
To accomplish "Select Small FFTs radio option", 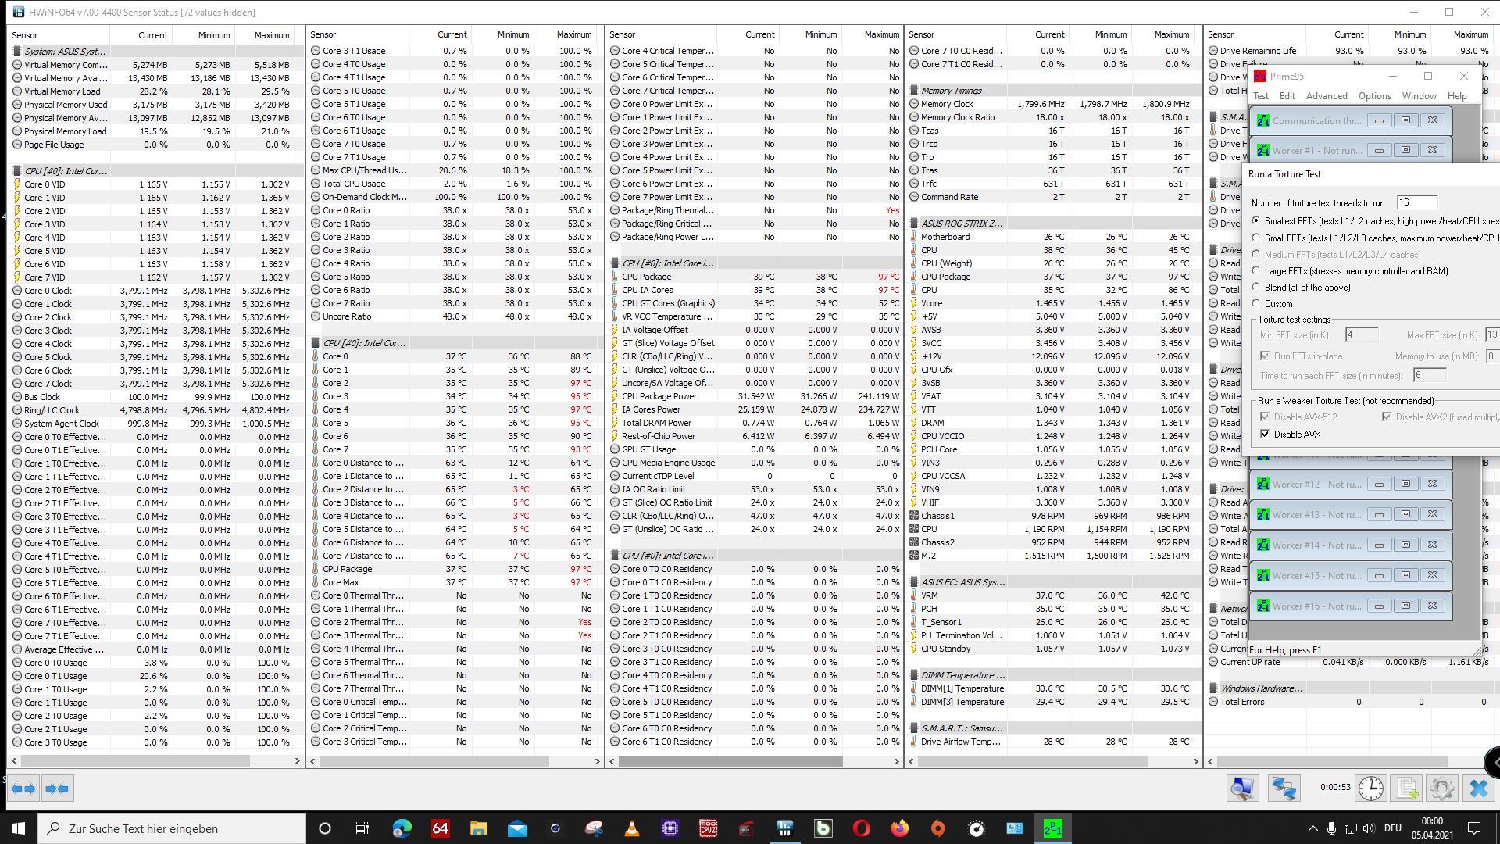I will (x=1256, y=238).
